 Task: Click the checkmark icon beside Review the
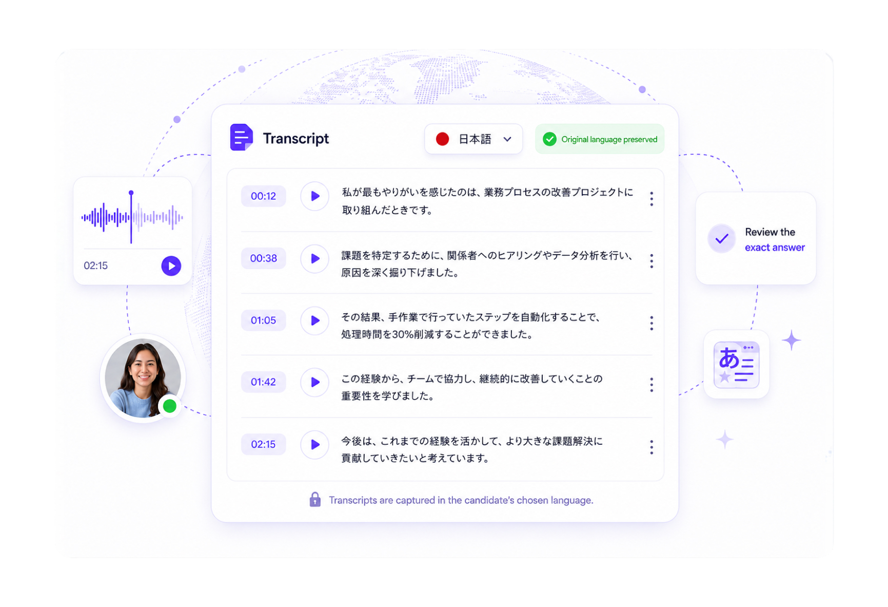click(x=721, y=239)
